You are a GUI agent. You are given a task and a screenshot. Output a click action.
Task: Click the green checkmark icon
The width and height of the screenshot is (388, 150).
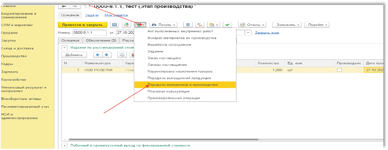click(x=227, y=25)
